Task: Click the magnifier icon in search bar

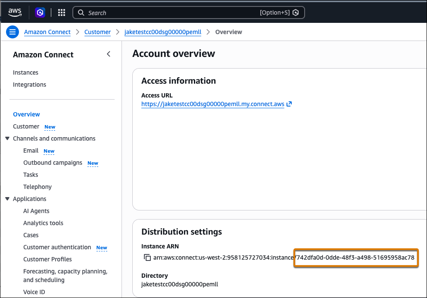Action: [x=81, y=13]
